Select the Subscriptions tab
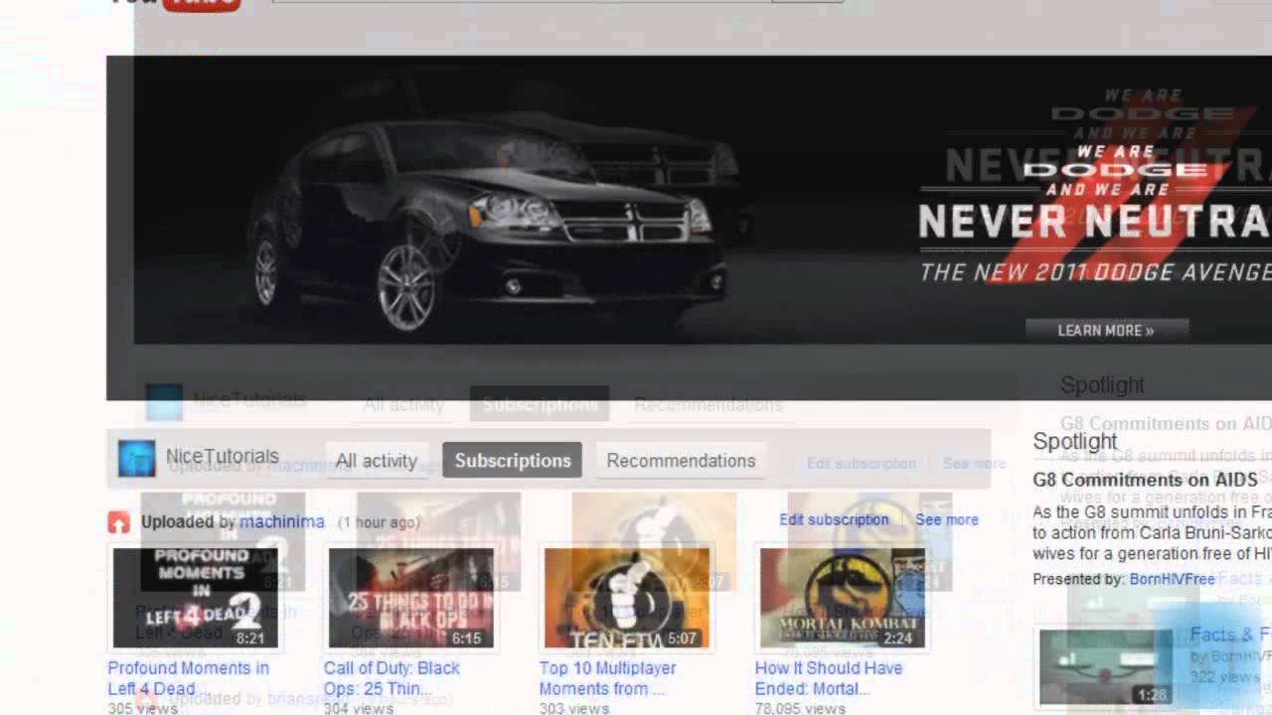Screen dimensions: 1272x715 (513, 461)
